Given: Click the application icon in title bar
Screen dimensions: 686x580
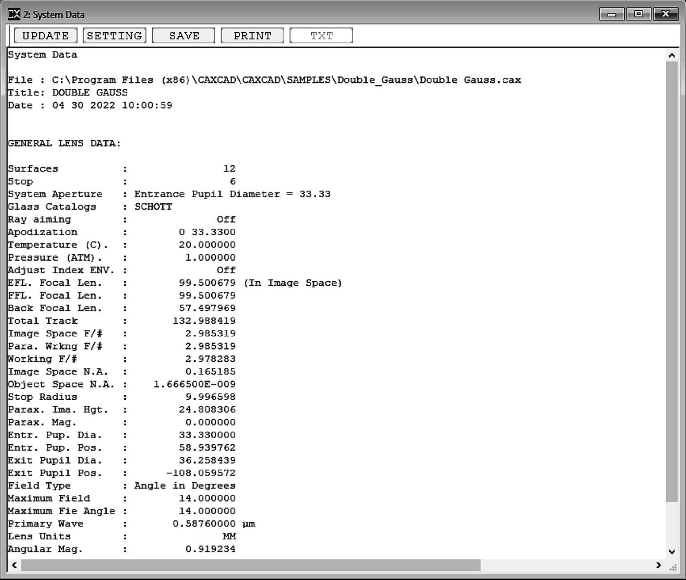Looking at the screenshot, I should point(14,14).
